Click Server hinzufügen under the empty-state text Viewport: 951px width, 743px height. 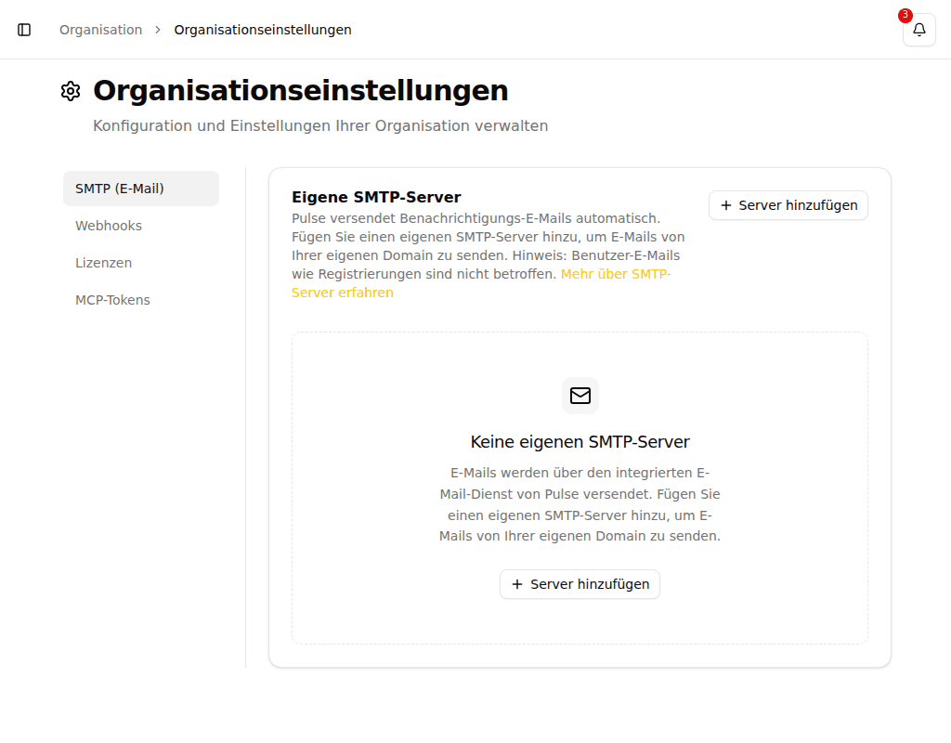click(x=580, y=584)
